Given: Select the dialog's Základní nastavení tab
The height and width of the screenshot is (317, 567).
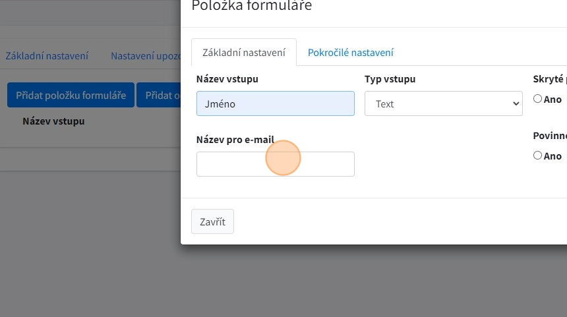Looking at the screenshot, I should [244, 53].
